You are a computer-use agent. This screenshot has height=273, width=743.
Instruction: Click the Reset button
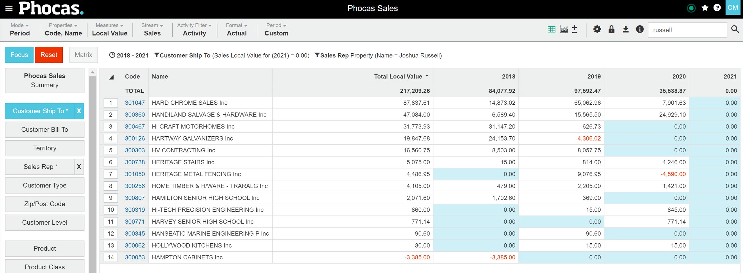(49, 55)
